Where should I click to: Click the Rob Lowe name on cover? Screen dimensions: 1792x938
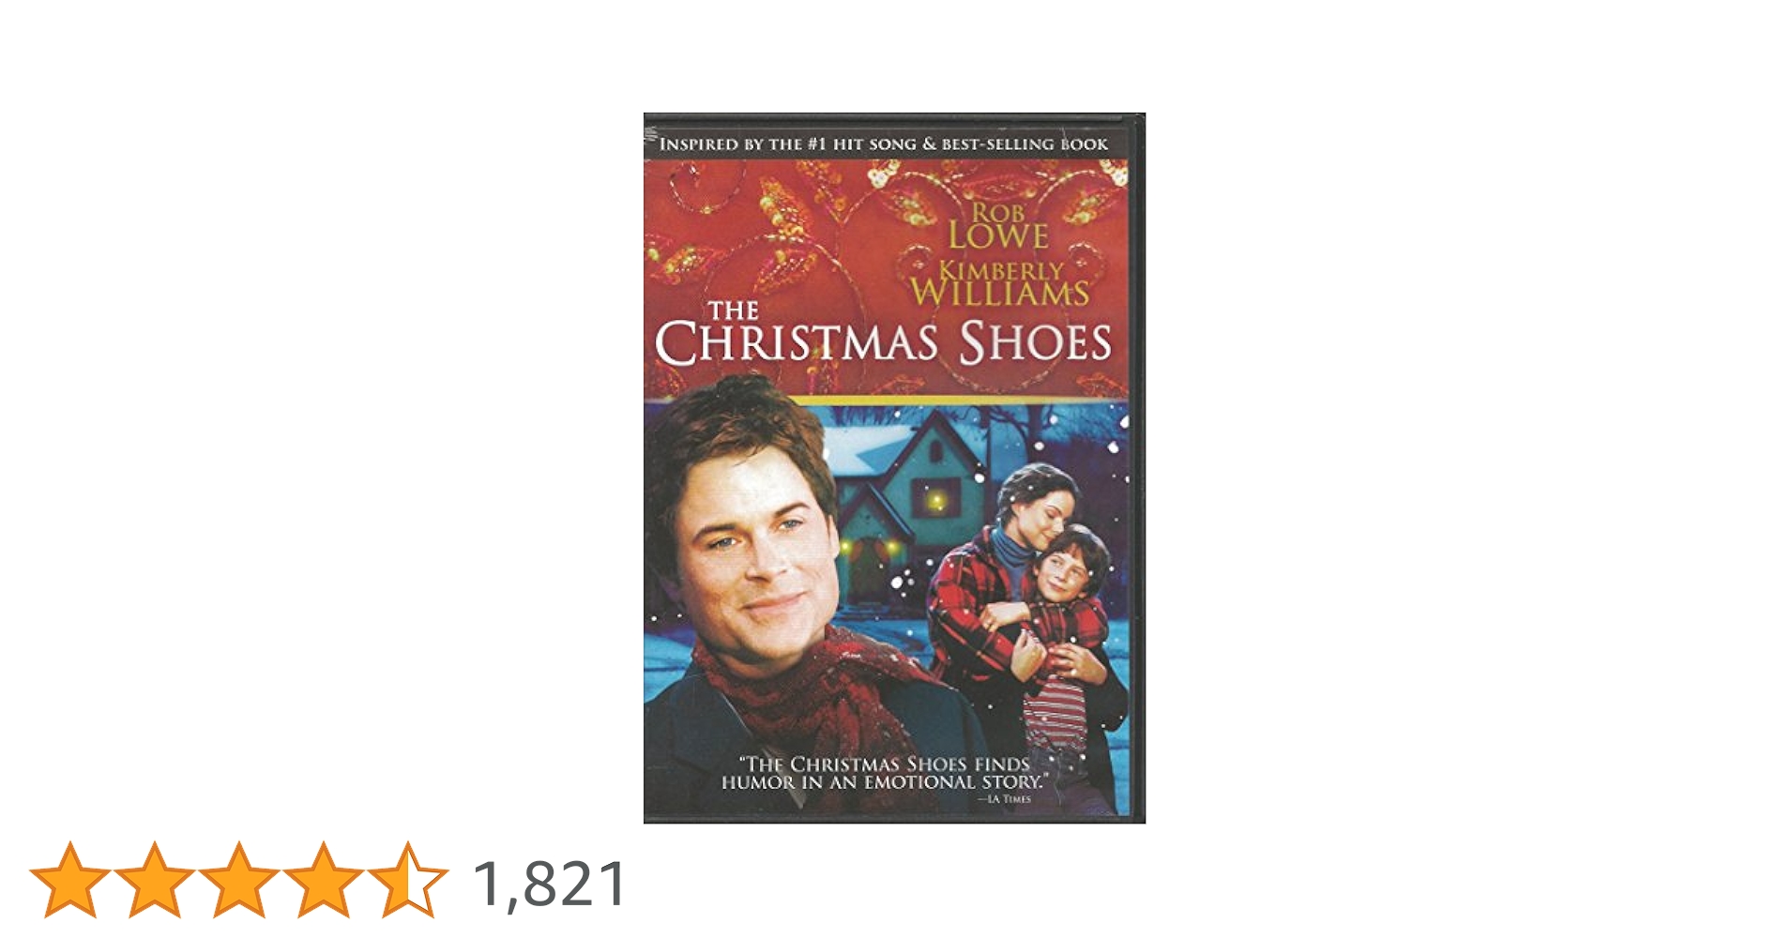pos(998,224)
